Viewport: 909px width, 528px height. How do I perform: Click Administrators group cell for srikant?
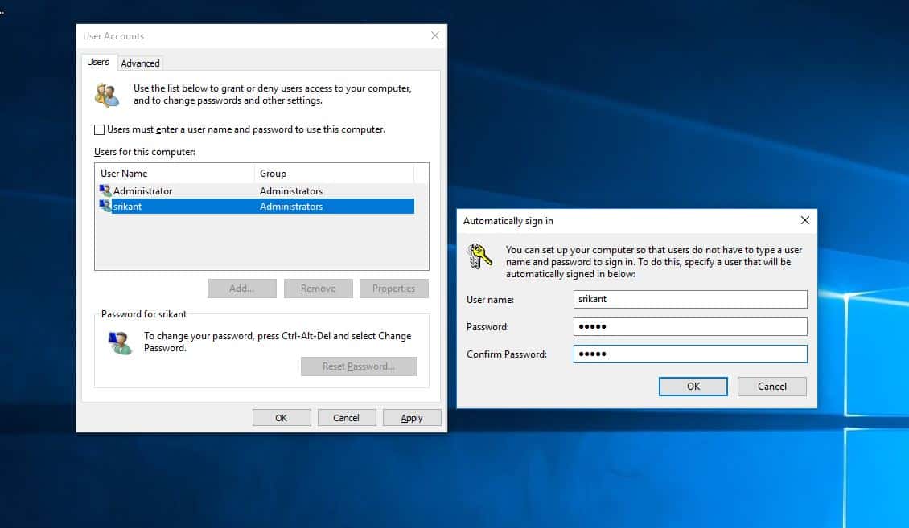(291, 206)
